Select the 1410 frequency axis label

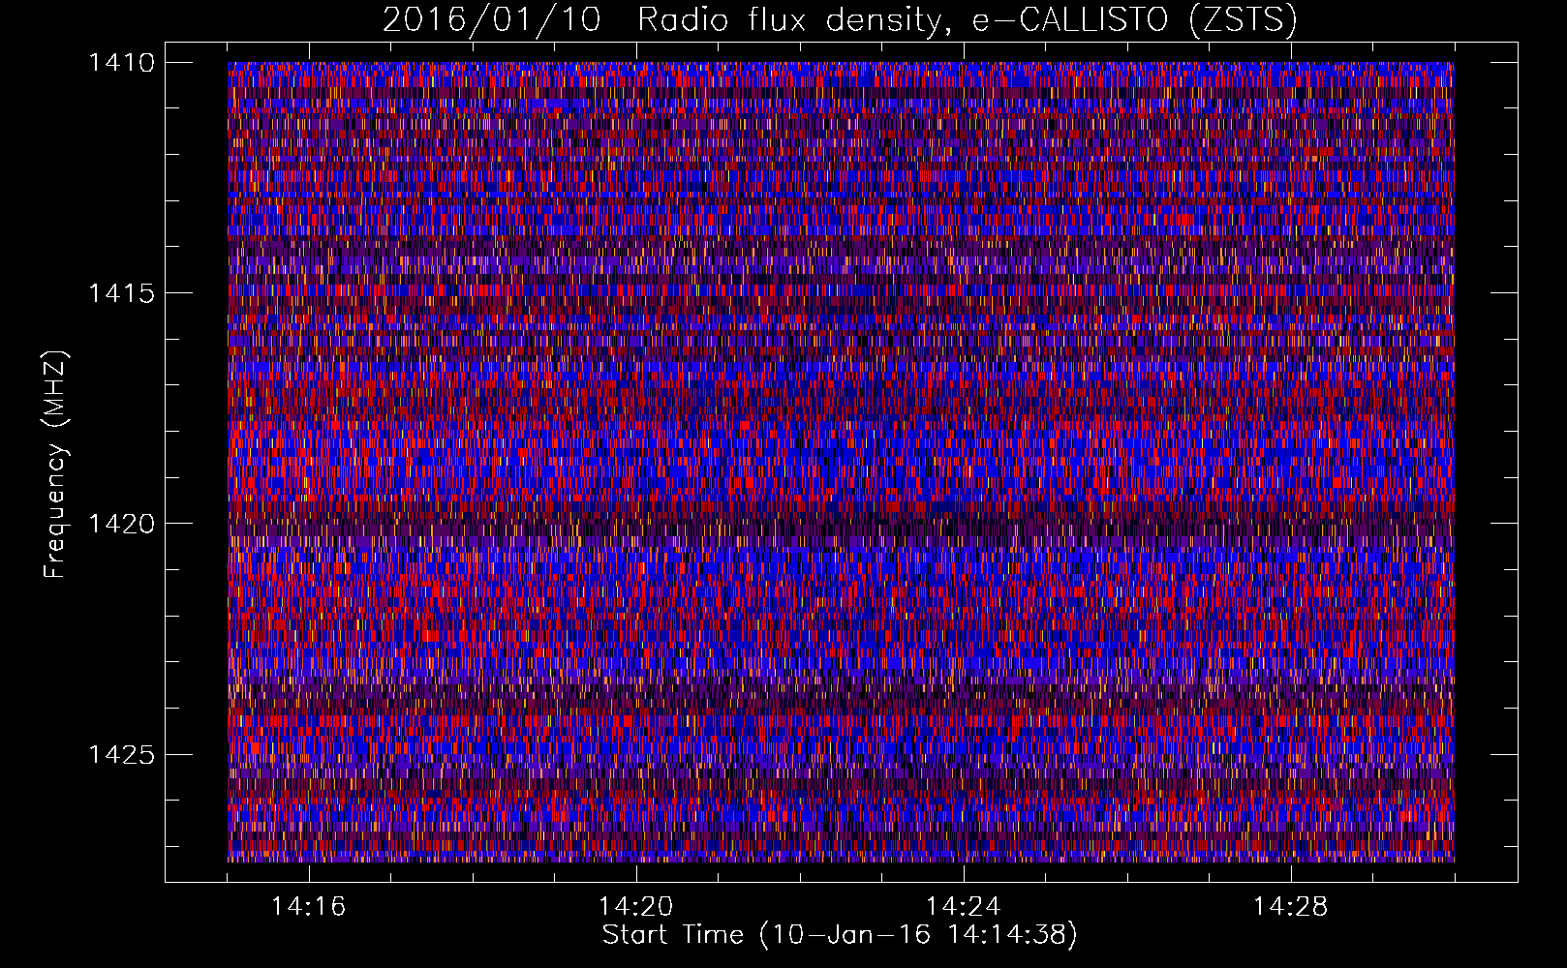pos(121,63)
